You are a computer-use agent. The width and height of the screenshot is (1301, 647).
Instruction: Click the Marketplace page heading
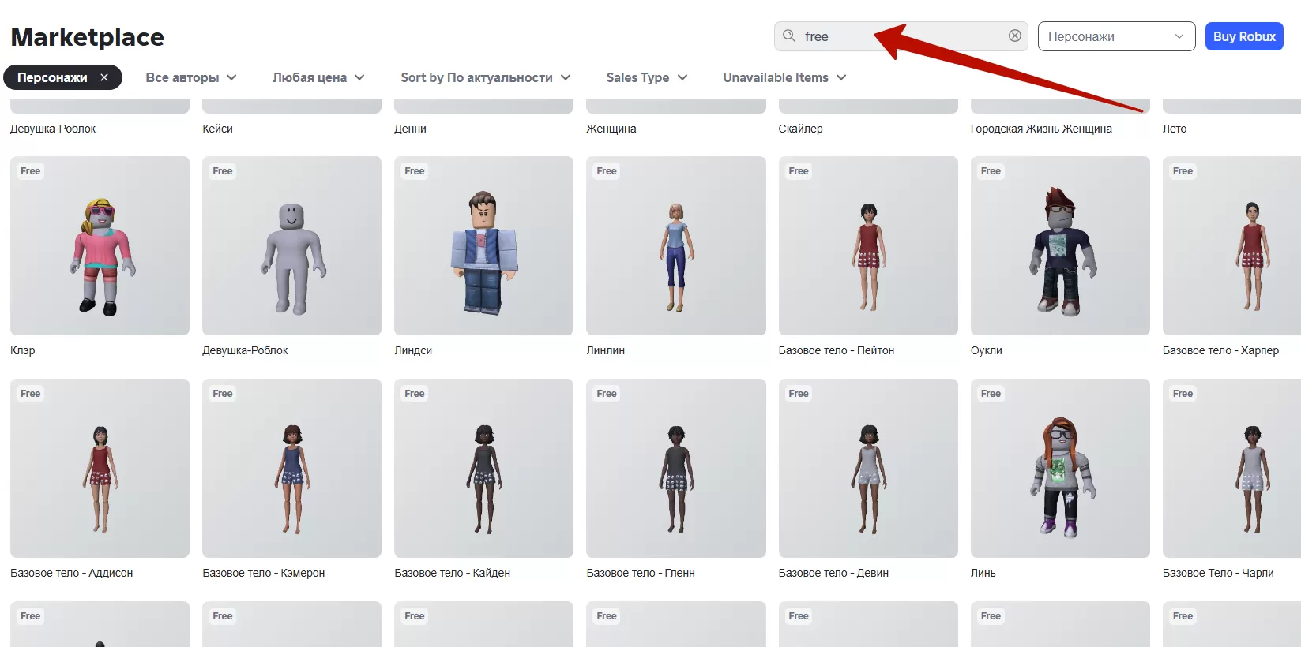pos(88,37)
